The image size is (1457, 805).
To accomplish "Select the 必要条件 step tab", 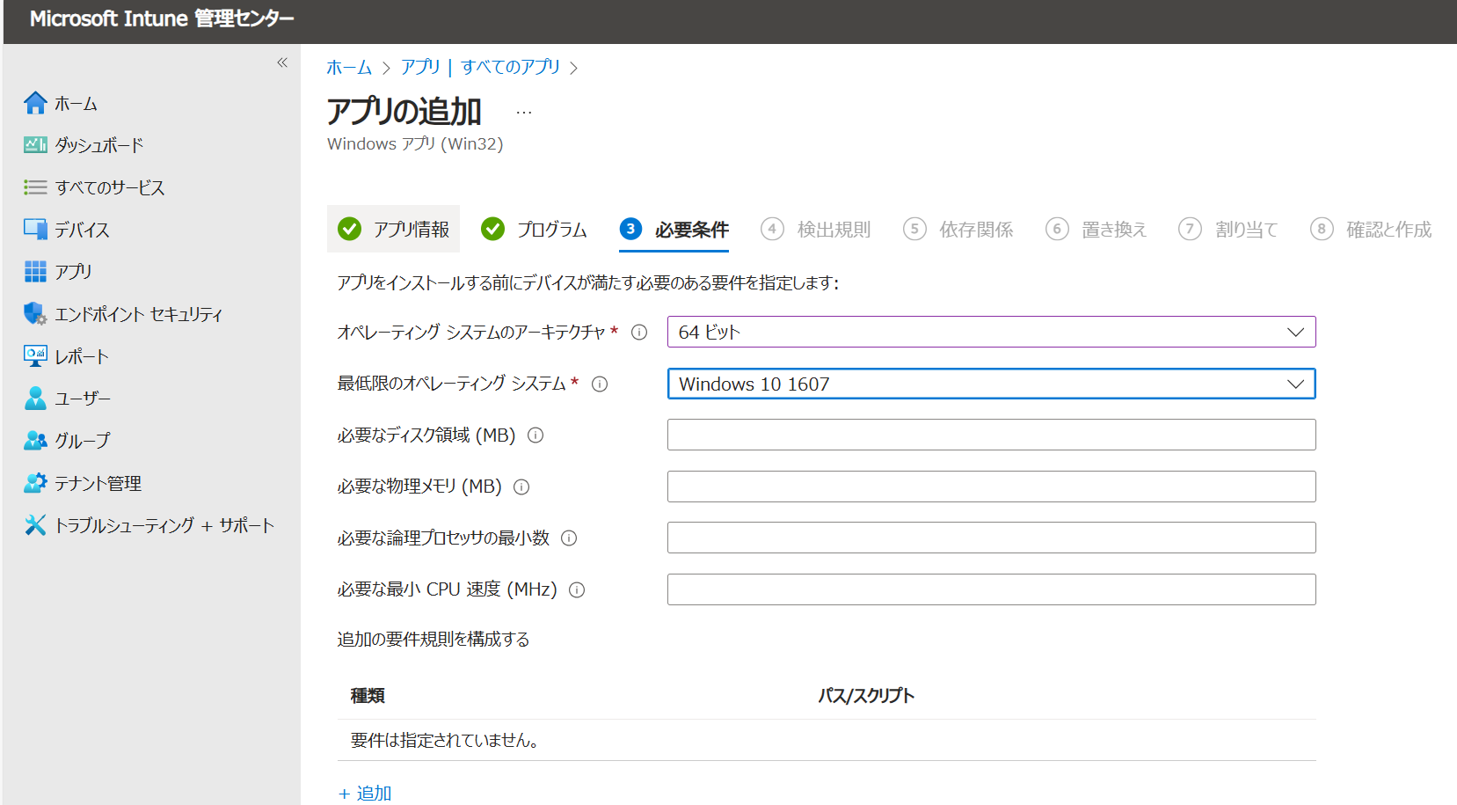I will (674, 230).
